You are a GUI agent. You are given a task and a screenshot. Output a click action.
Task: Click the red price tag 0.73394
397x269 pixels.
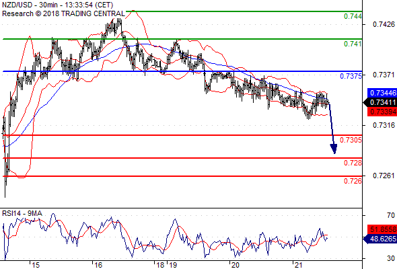tap(382, 112)
